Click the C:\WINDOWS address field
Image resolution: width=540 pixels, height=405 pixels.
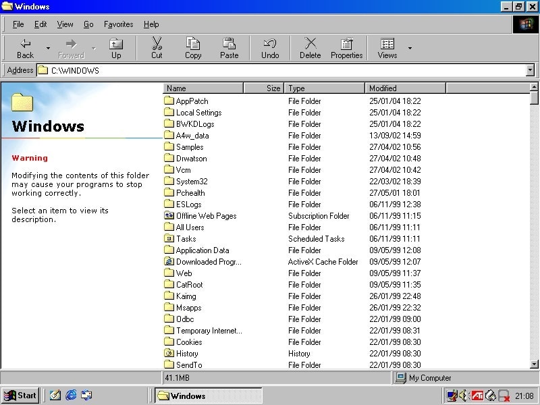click(281, 70)
